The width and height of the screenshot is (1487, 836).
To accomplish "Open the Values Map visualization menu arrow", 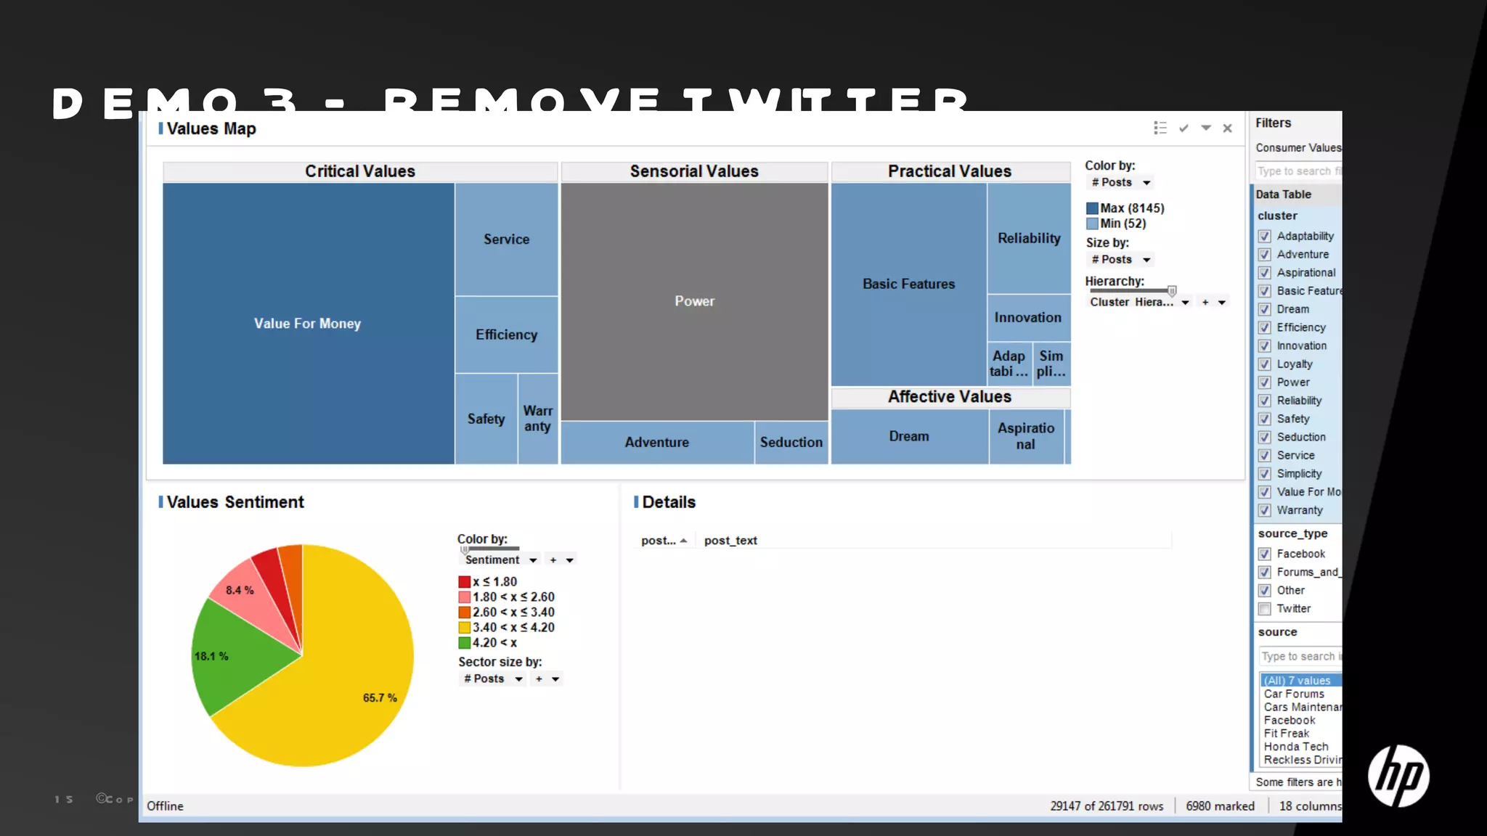I will click(x=1206, y=128).
